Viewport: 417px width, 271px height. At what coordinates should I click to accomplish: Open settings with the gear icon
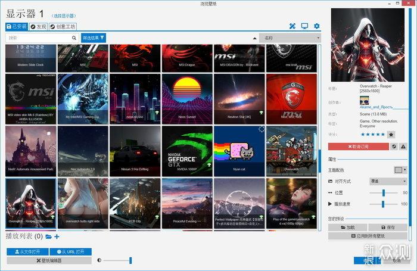(316, 26)
